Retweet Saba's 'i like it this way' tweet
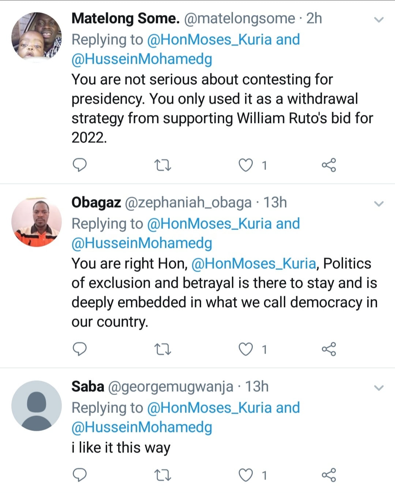The image size is (395, 493). tap(162, 475)
